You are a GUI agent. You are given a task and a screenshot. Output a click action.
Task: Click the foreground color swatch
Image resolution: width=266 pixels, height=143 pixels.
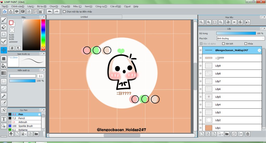(x=11, y=23)
